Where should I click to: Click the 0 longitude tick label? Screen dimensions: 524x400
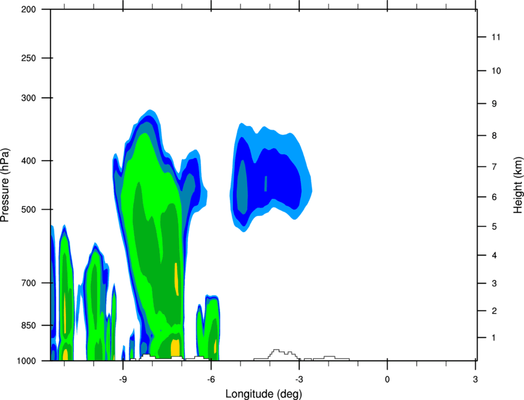tap(387, 379)
